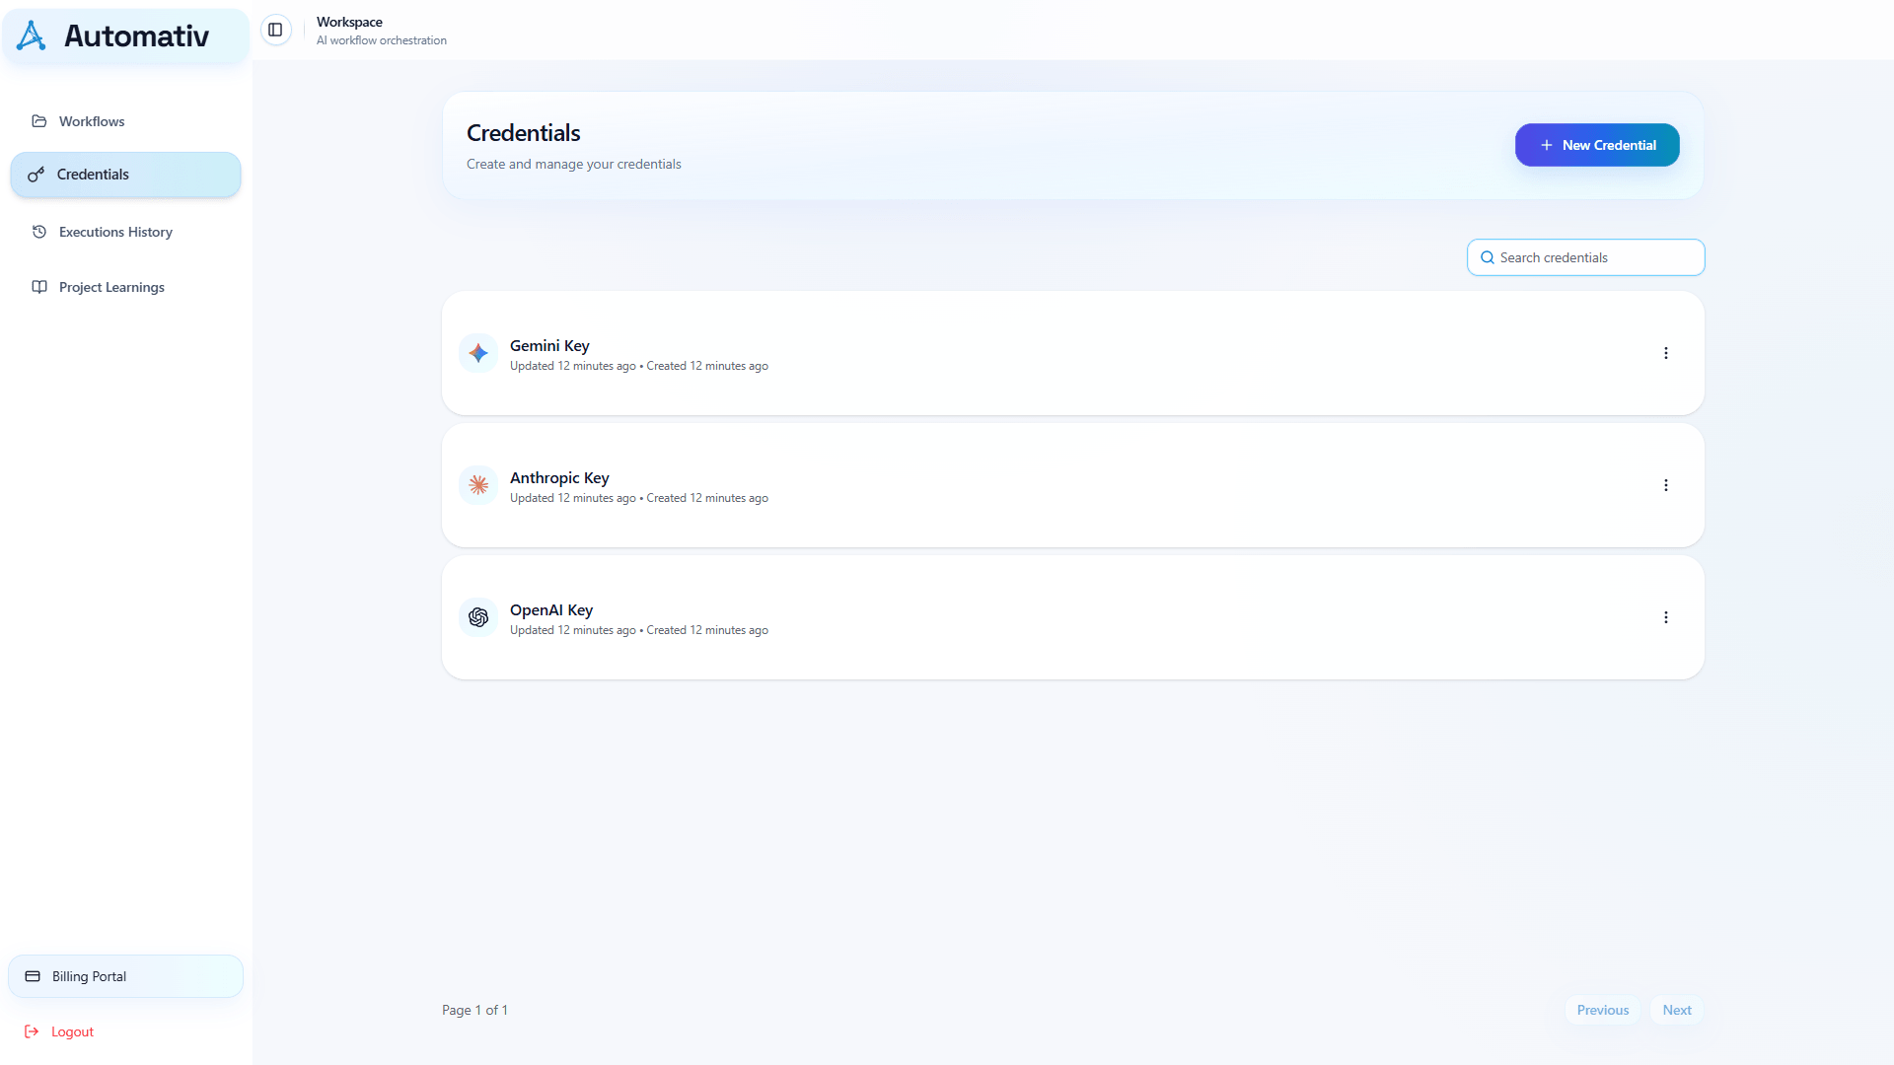1894x1065 pixels.
Task: Open Anthropic Key options menu
Action: tap(1666, 485)
